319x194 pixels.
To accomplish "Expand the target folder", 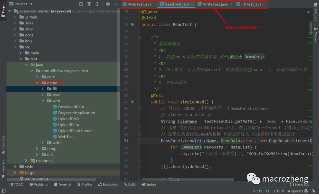I will [15, 173].
